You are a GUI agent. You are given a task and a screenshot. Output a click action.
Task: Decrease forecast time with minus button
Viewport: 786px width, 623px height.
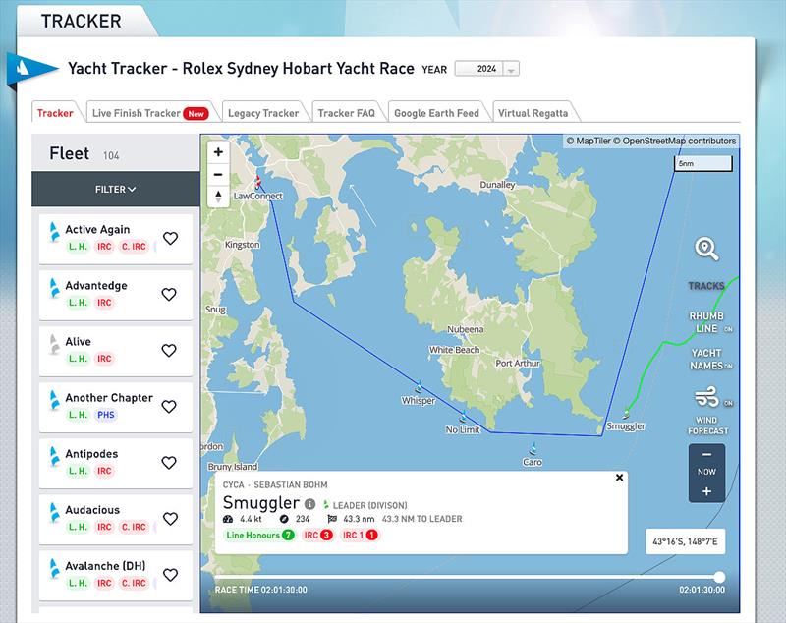(706, 455)
